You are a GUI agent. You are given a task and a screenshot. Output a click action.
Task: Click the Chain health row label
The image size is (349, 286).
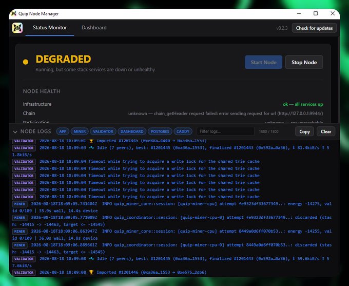[x=29, y=113]
